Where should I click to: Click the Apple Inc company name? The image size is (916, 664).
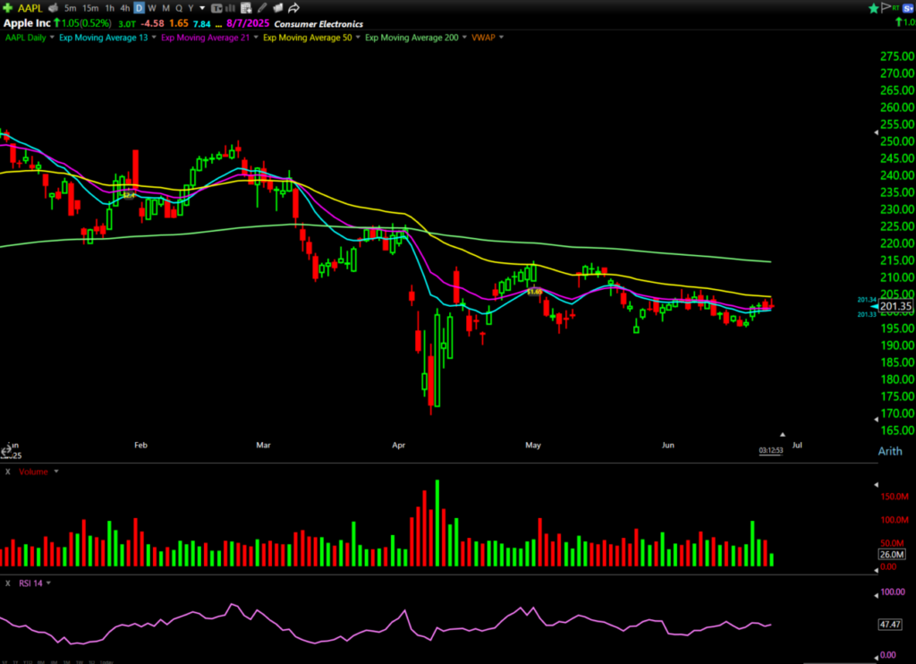pos(27,23)
